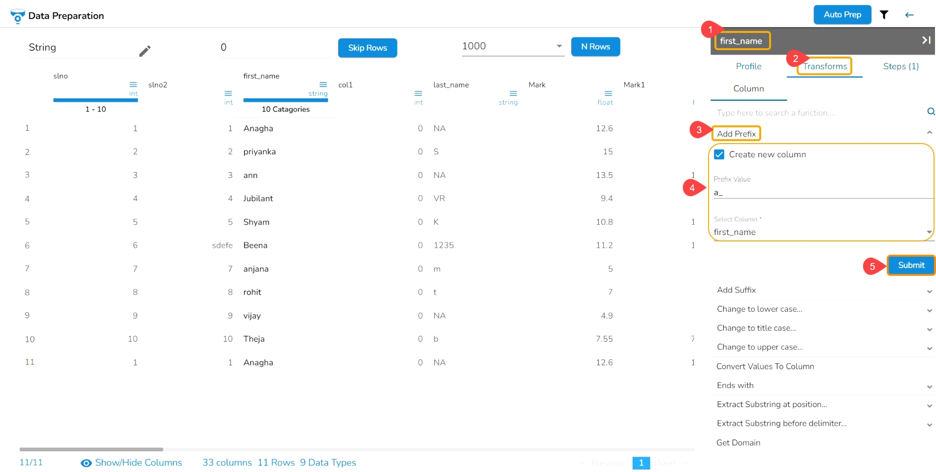936x472 pixels.
Task: Open the 1000 rows dropdown
Action: click(x=513, y=46)
